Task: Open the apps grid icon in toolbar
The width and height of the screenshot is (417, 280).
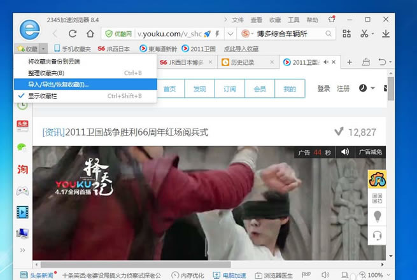Action: click(x=346, y=34)
